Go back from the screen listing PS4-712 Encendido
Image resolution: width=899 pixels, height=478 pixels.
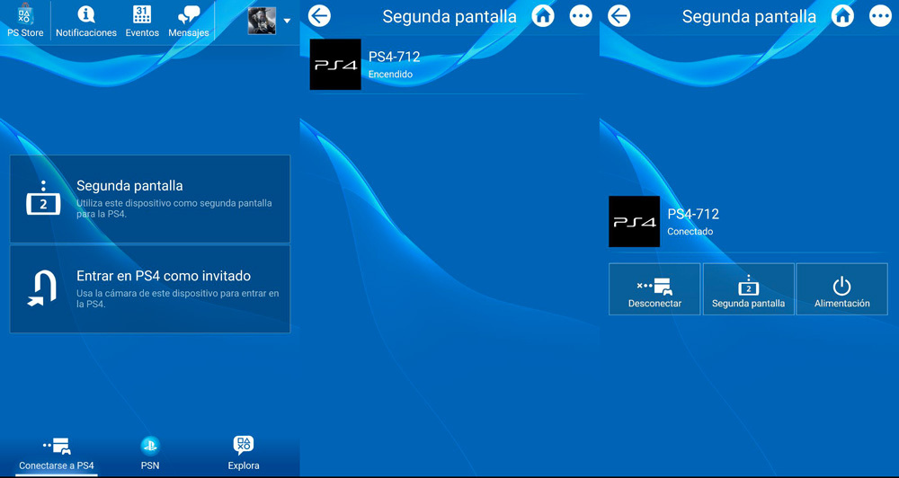[x=319, y=16]
